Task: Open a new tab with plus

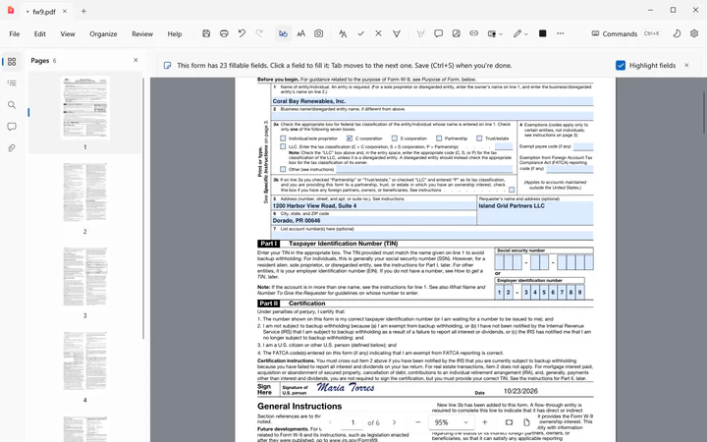Action: coord(83,11)
